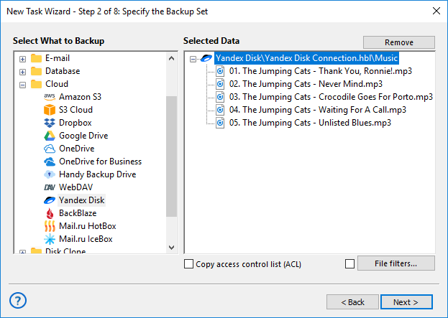Collapse the Yandex Disk Music folder node
This screenshot has height=318, width=448.
pyautogui.click(x=193, y=59)
